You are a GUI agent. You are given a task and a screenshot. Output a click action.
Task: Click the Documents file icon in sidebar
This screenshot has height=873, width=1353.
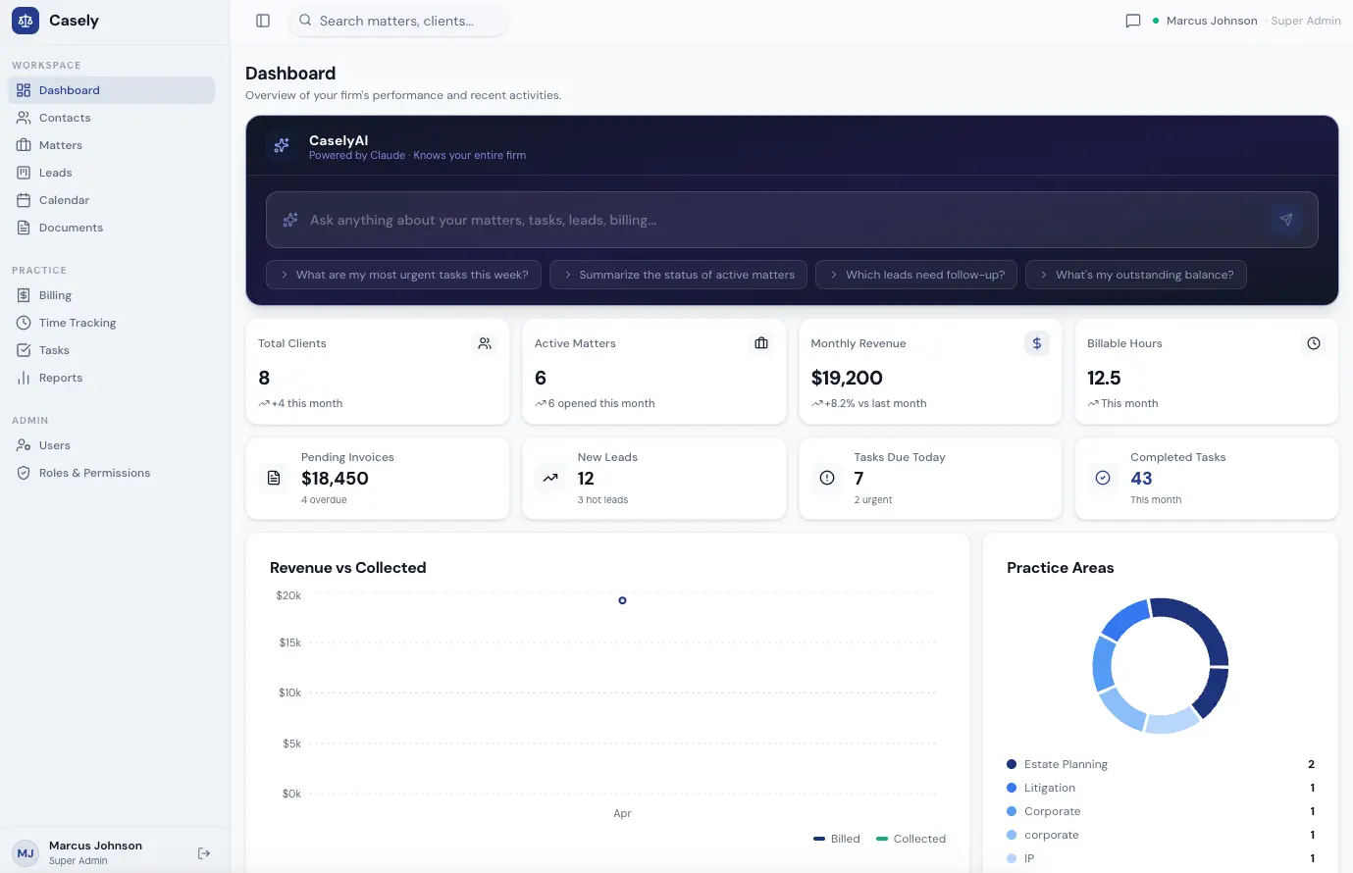coord(24,228)
